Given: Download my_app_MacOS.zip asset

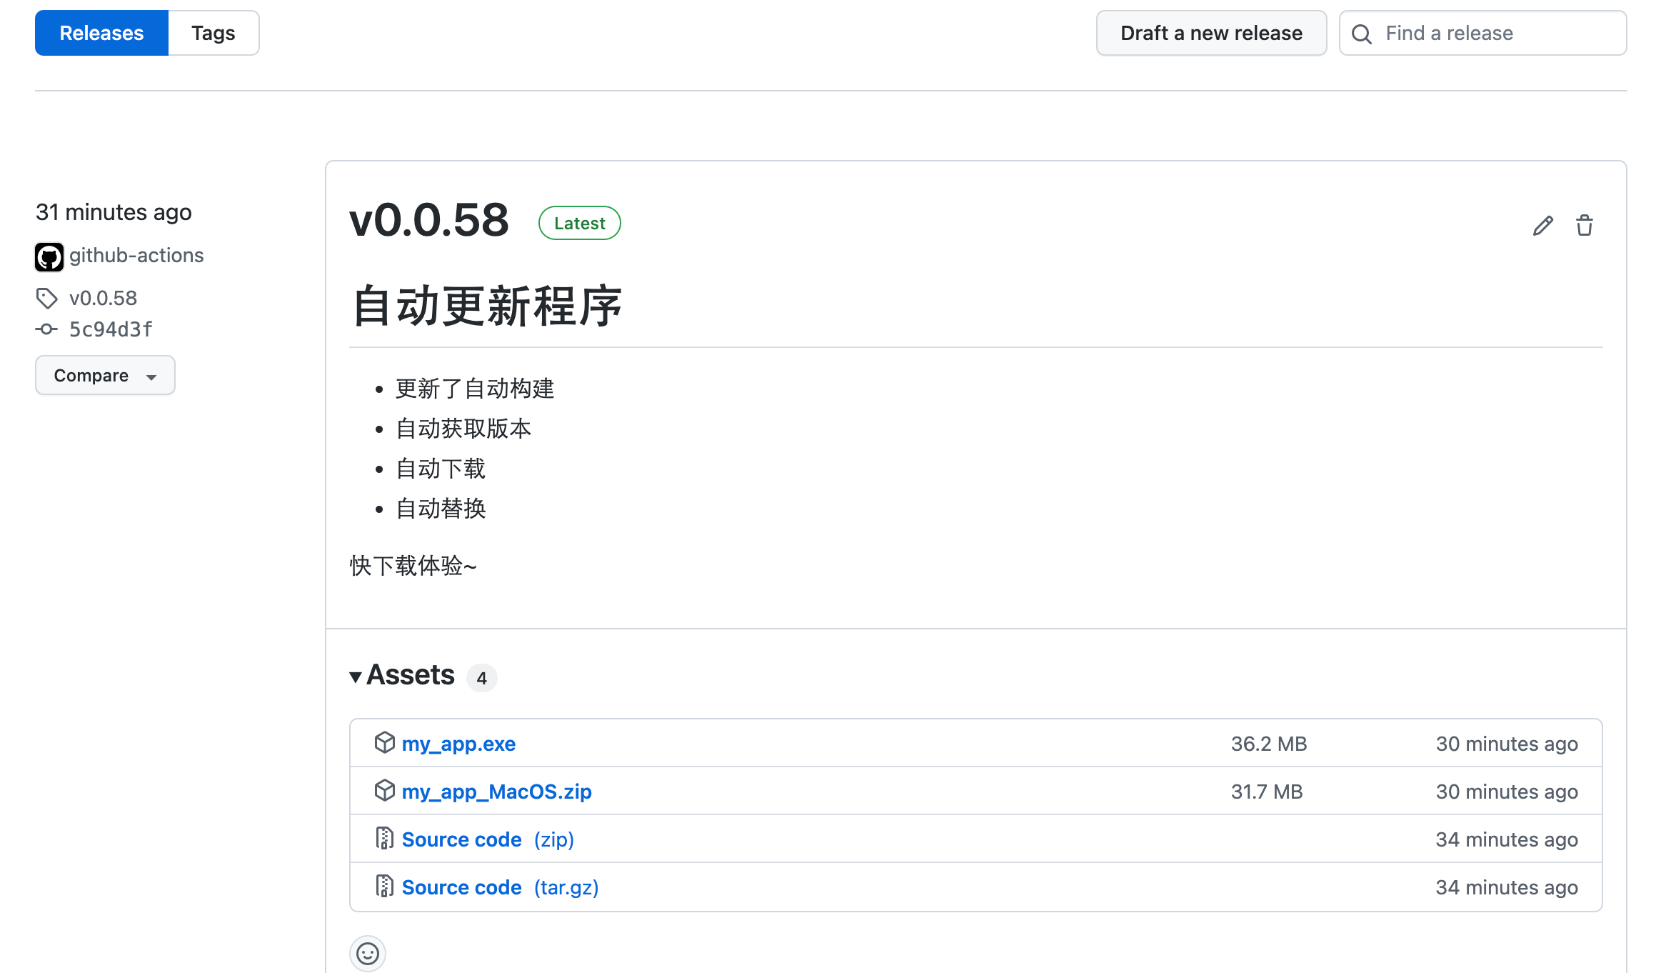Looking at the screenshot, I should (496, 792).
